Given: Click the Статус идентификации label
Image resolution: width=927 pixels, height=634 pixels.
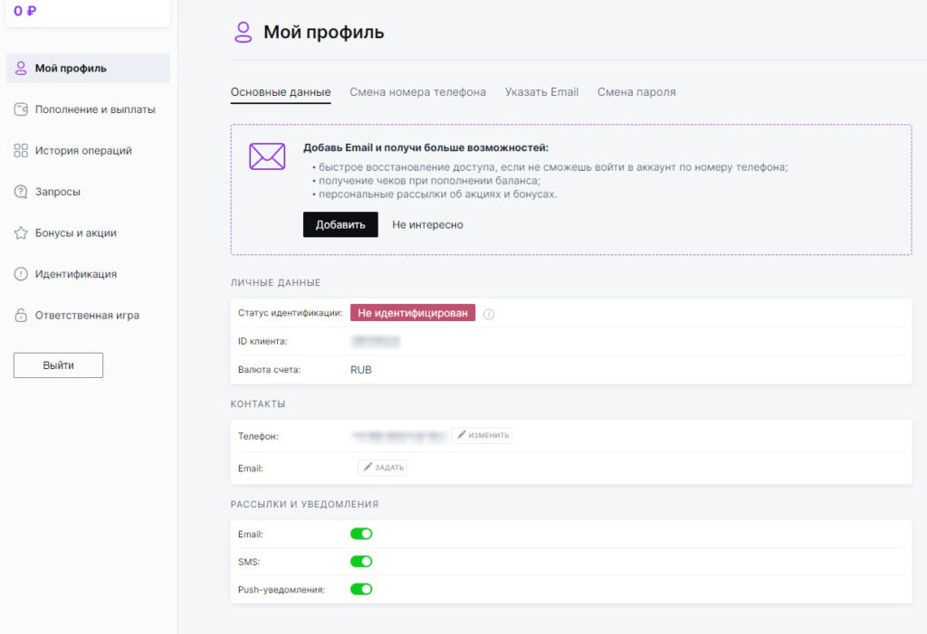Looking at the screenshot, I should [291, 313].
